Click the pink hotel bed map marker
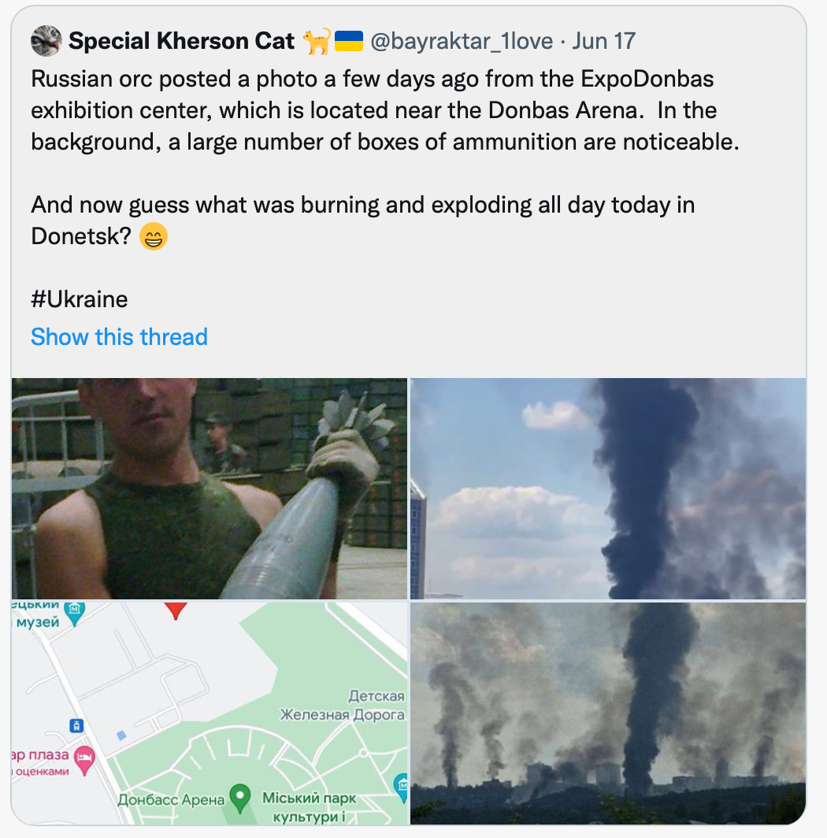Viewport: 827px width, 838px height. [x=83, y=758]
